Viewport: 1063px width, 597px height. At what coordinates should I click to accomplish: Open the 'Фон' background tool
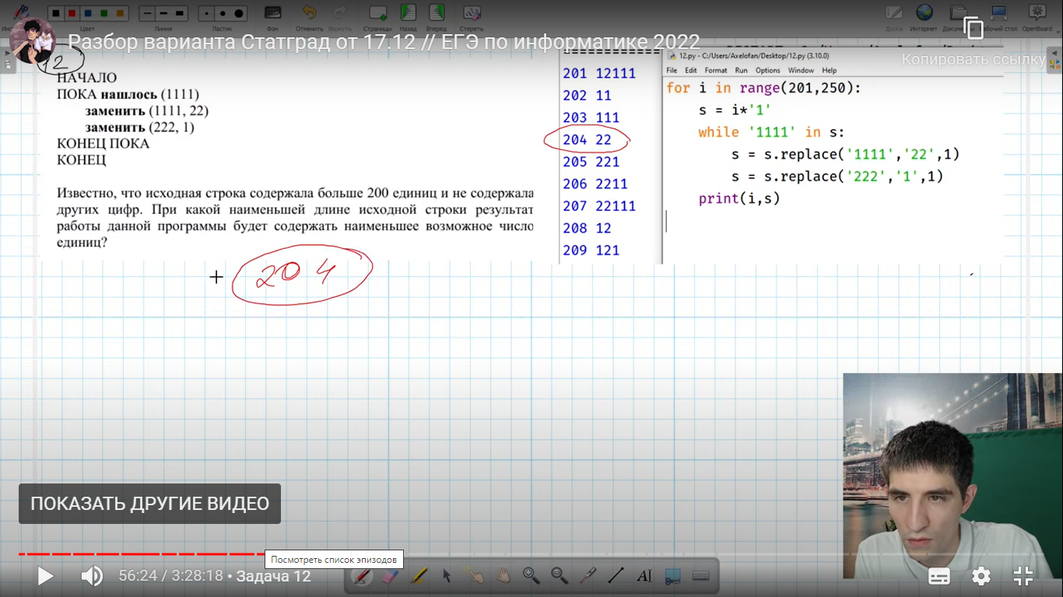tap(272, 14)
